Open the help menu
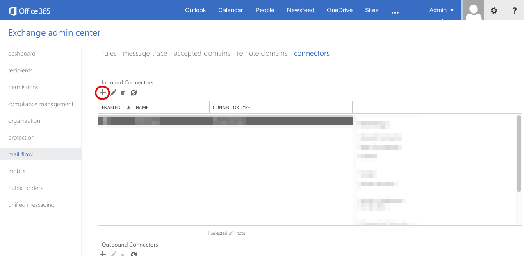This screenshot has width=524, height=256. pos(514,10)
